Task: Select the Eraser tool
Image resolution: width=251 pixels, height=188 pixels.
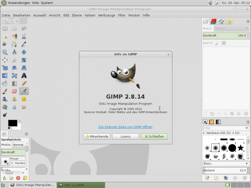Action: pyautogui.click(x=15, y=91)
